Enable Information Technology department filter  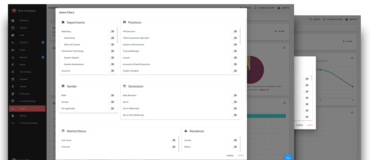(x=112, y=51)
